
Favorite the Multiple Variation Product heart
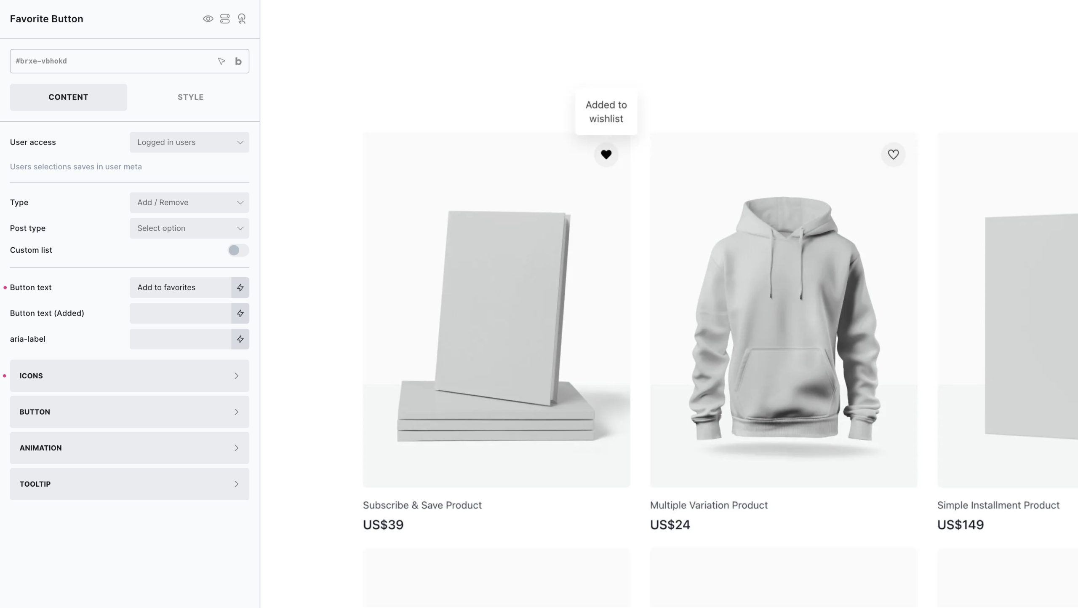tap(893, 155)
